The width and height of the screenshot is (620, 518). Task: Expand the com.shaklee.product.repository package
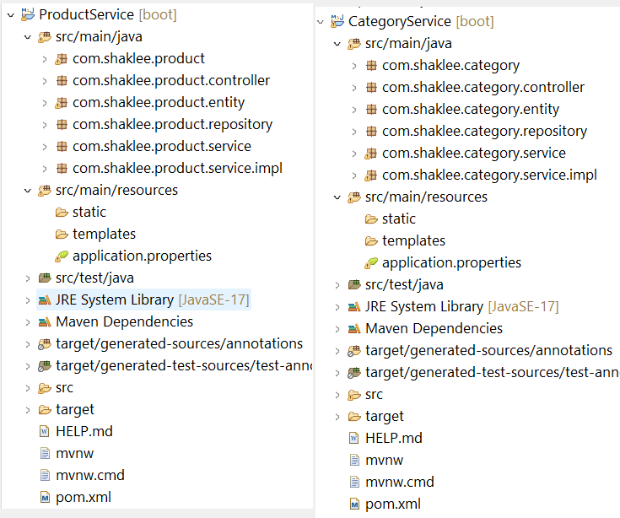coord(44,124)
